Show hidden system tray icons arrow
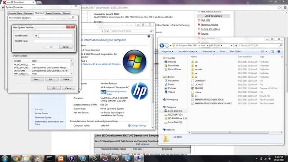Screen dimensions: 288x162 point(256,159)
